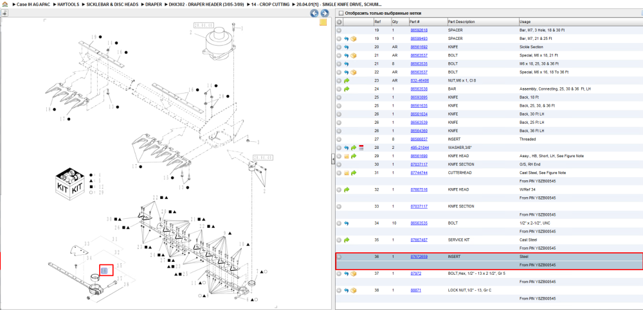Open part number link 86561692
The width and height of the screenshot is (643, 310).
click(419, 47)
